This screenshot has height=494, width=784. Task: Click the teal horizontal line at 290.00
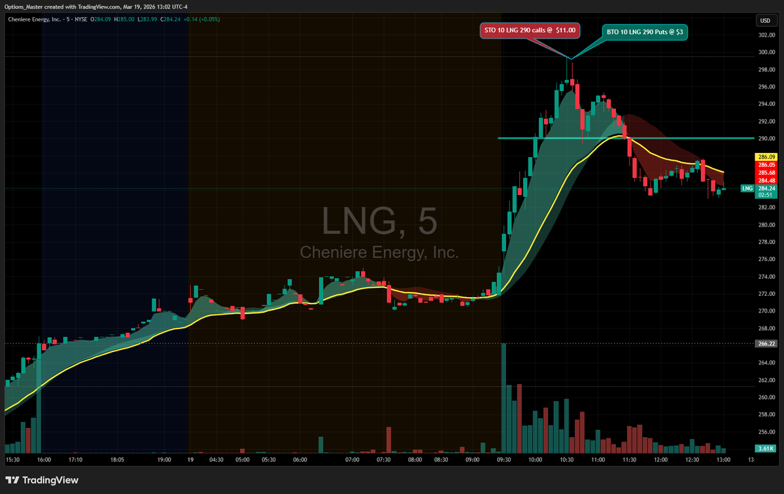coord(625,138)
